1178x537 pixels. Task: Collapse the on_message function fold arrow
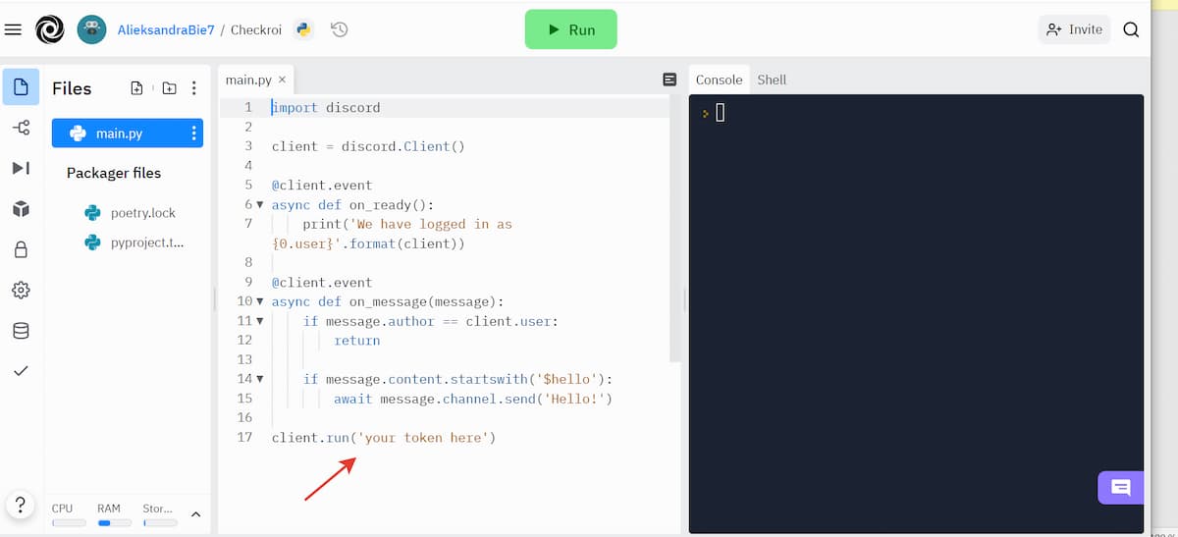pyautogui.click(x=260, y=301)
